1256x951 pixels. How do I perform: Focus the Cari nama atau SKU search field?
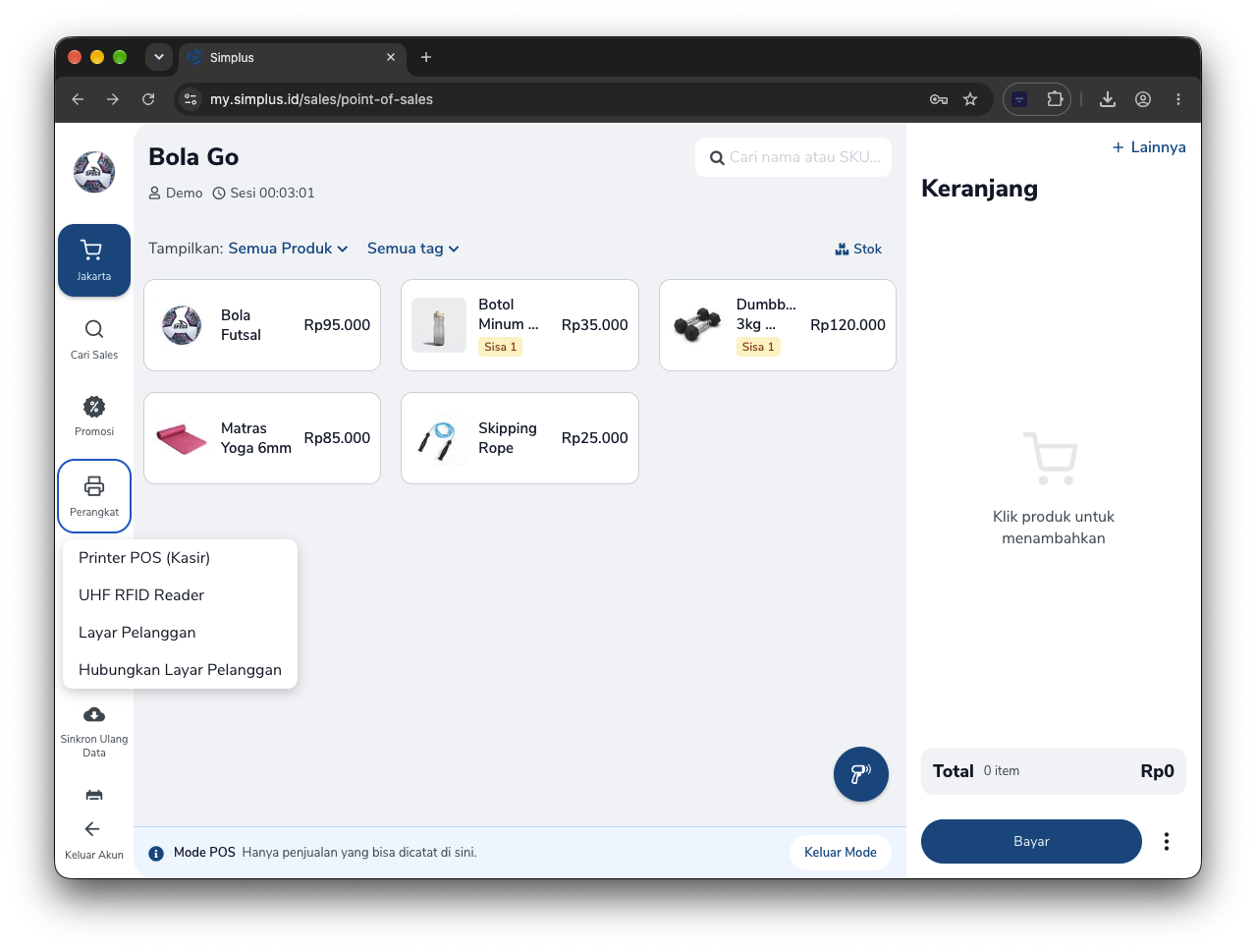[x=793, y=157]
